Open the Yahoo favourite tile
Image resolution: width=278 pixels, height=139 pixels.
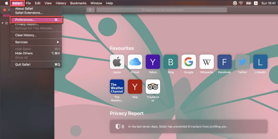[x=153, y=62]
